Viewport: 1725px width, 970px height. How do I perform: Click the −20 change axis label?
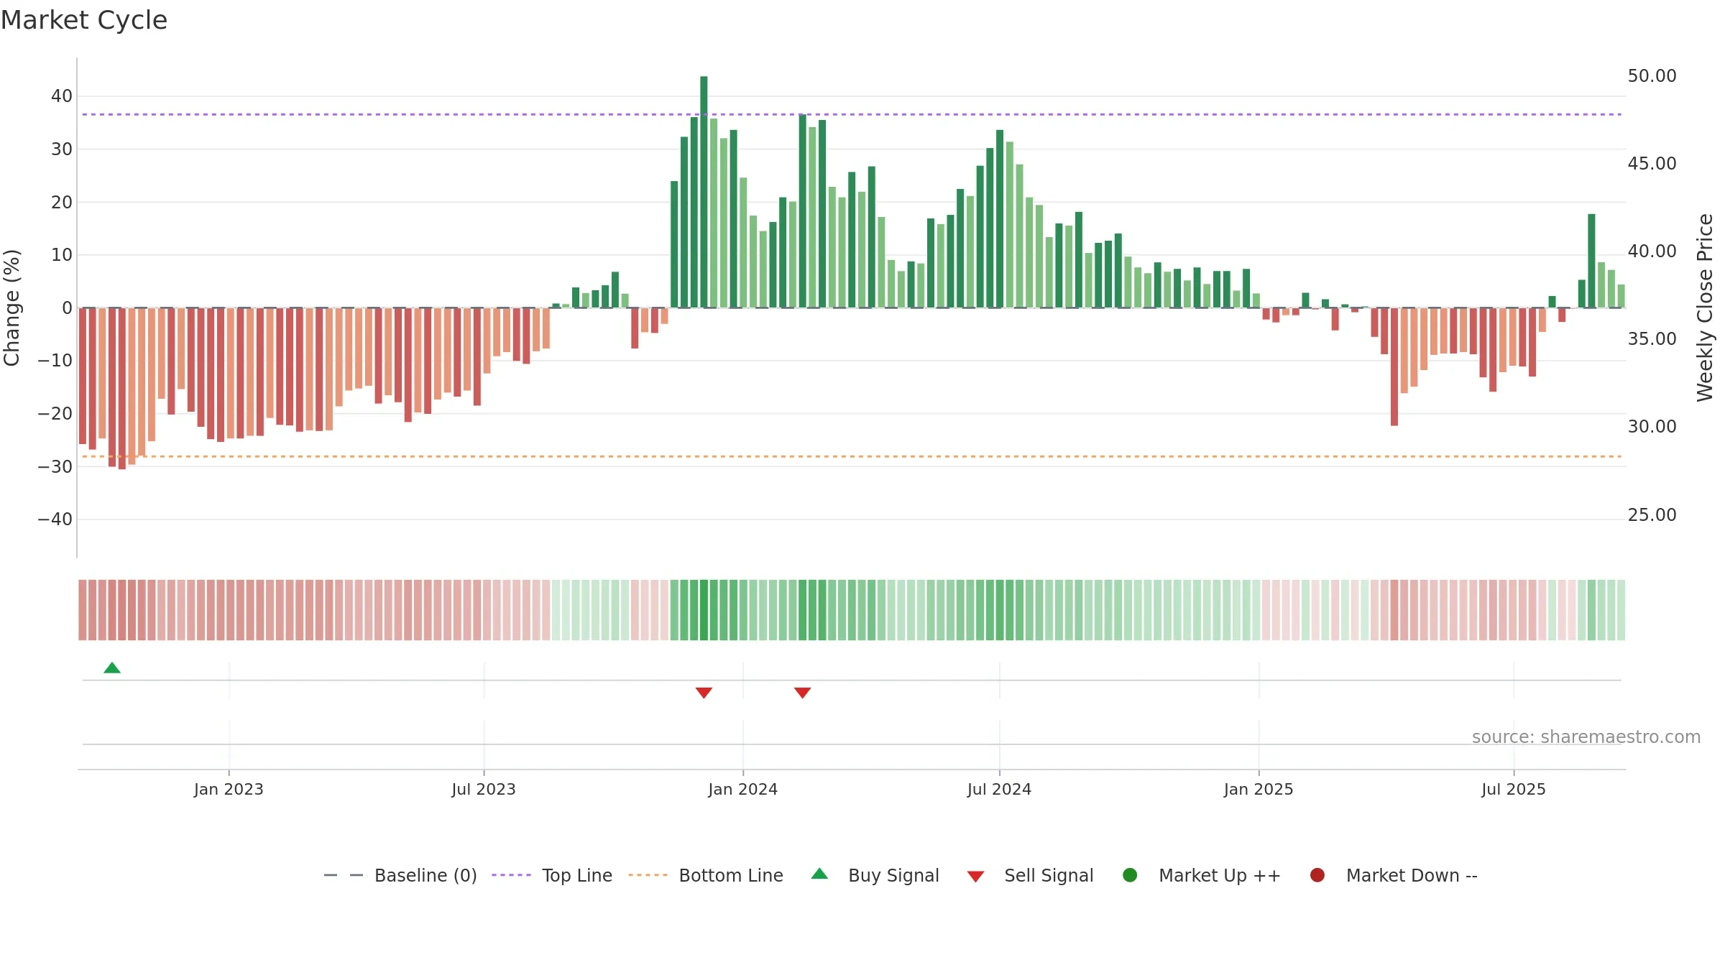pos(55,414)
